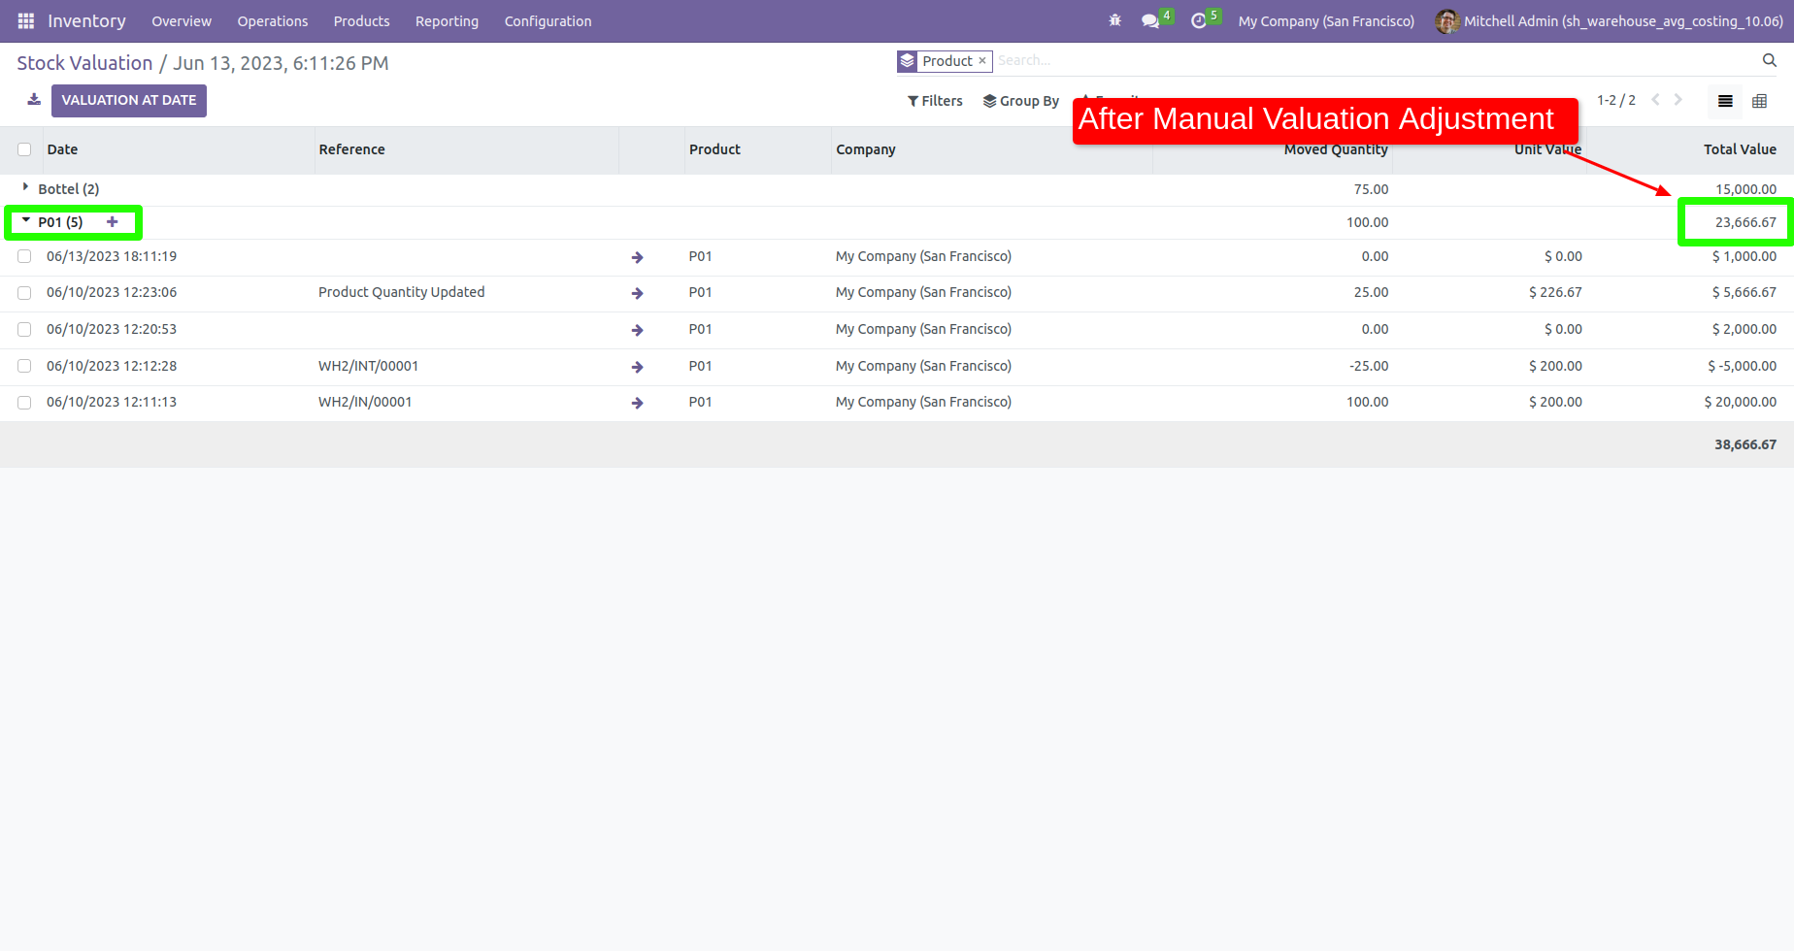Open the Filters dropdown
Screen dimensions: 1794x951
pyautogui.click(x=935, y=101)
